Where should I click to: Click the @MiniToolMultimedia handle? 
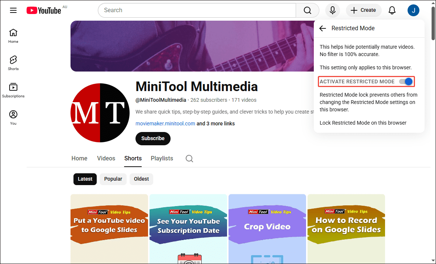pos(161,100)
